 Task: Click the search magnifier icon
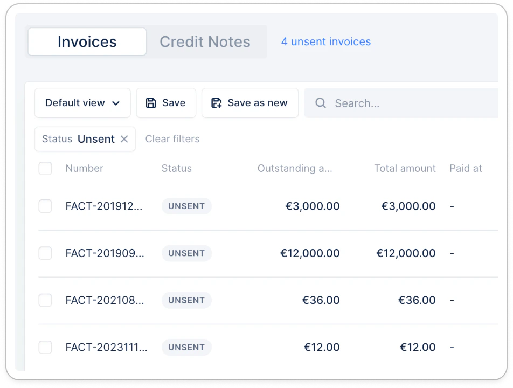[320, 103]
